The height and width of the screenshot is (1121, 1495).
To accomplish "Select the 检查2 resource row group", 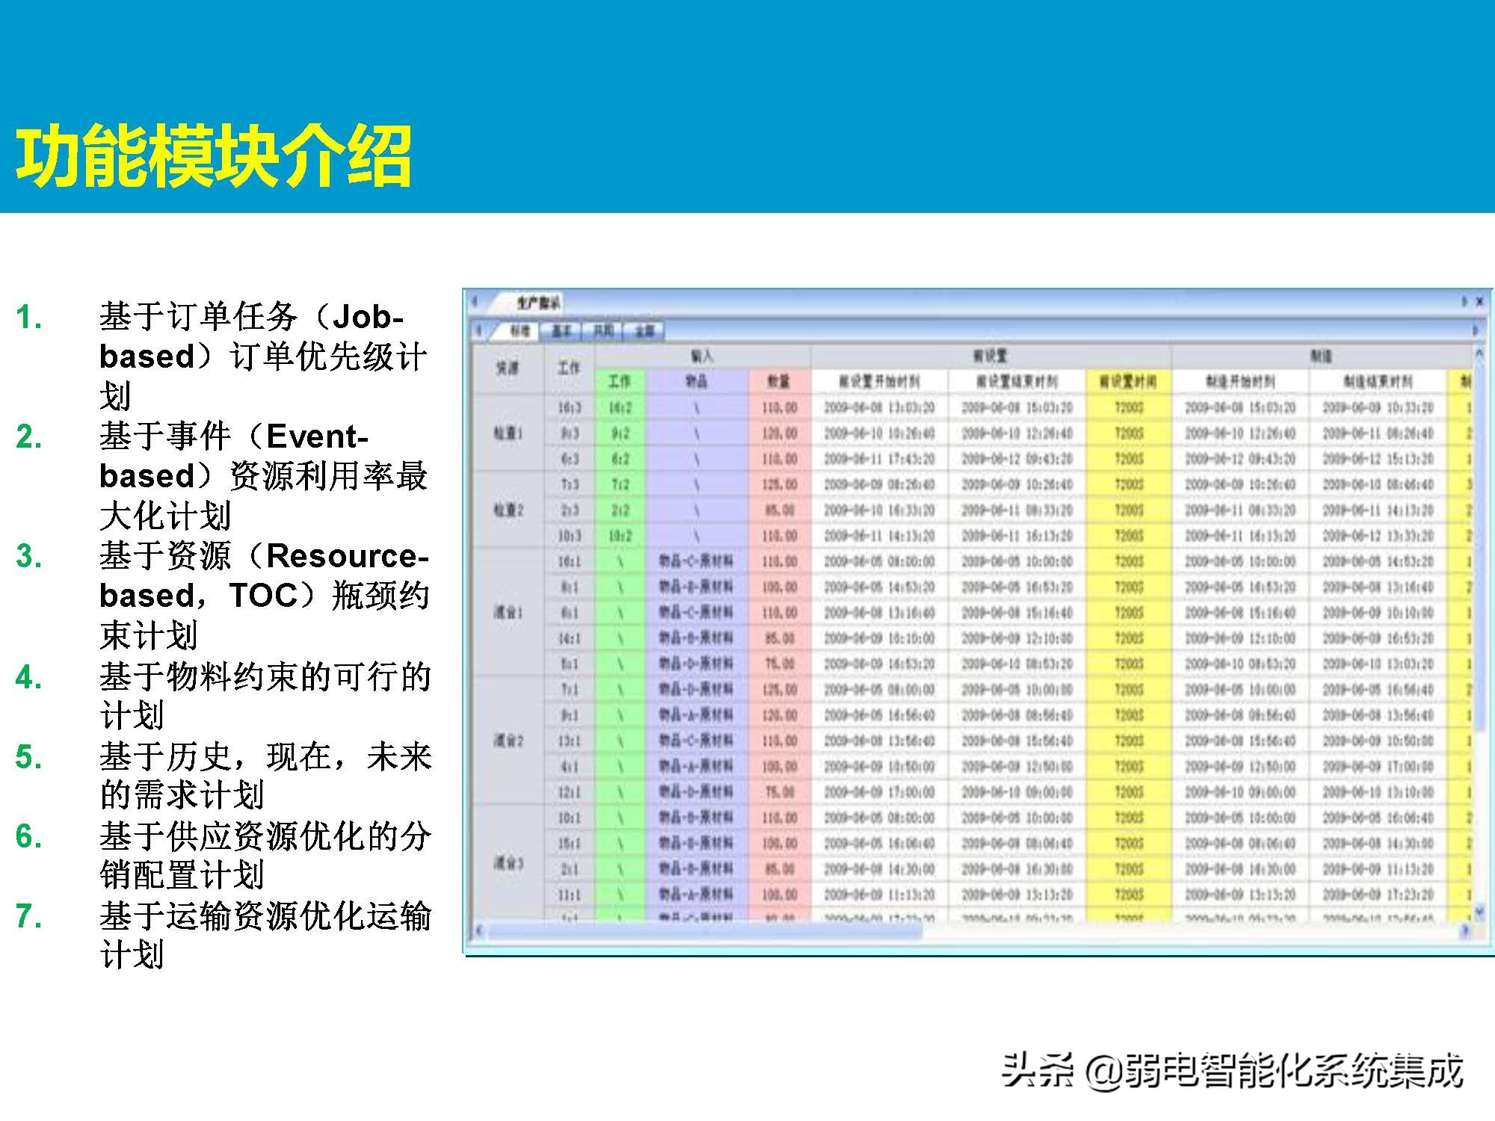I will pos(508,510).
